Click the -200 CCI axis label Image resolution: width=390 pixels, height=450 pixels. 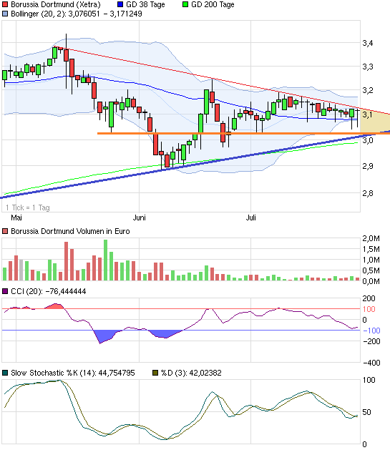(x=371, y=341)
